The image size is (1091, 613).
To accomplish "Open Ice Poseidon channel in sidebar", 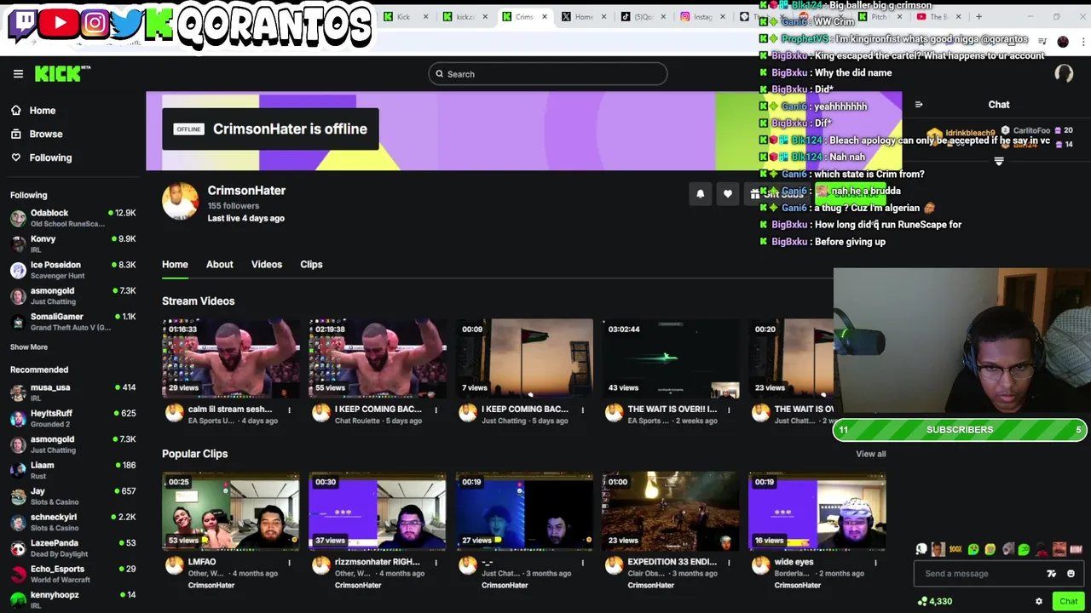I will 72,270.
